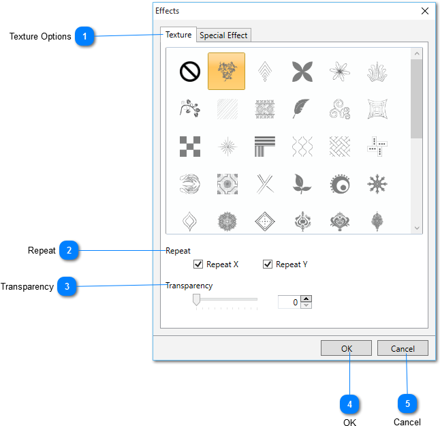440x426 pixels.
Task: Choose the snowflake texture
Action: tap(376, 183)
